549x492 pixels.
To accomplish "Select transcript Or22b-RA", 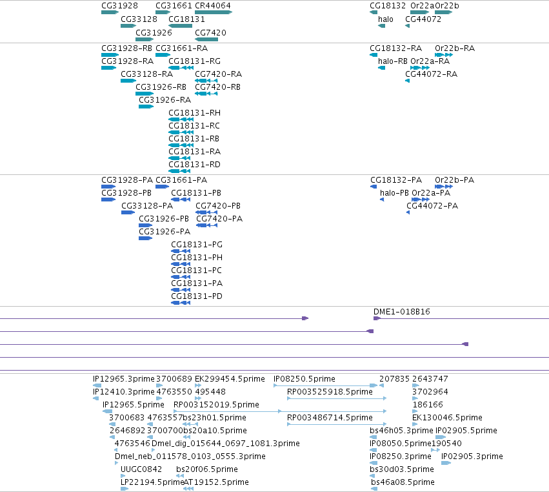I will pos(455,48).
